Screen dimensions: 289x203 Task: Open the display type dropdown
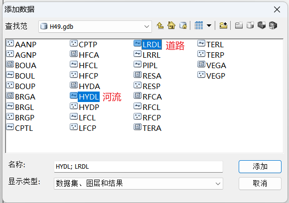218,184
